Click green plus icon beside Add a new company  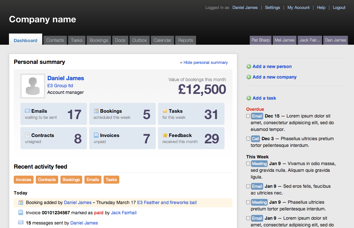[x=249, y=77]
